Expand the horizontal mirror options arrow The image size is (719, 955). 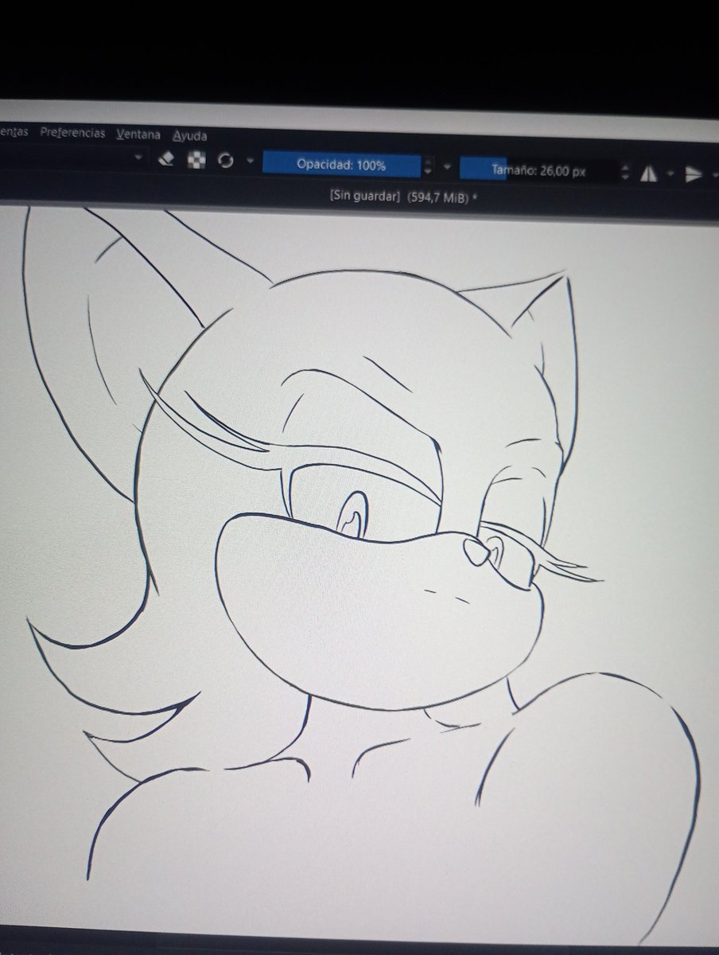click(x=670, y=173)
